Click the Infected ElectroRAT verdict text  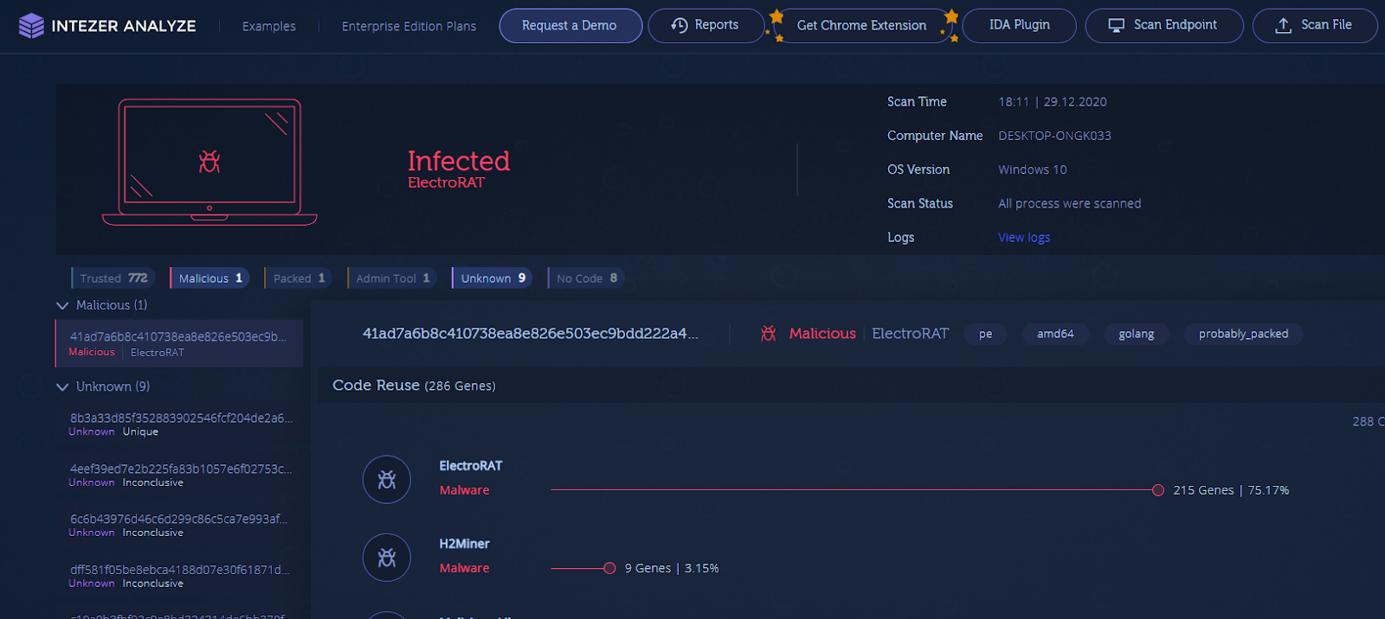pos(459,169)
